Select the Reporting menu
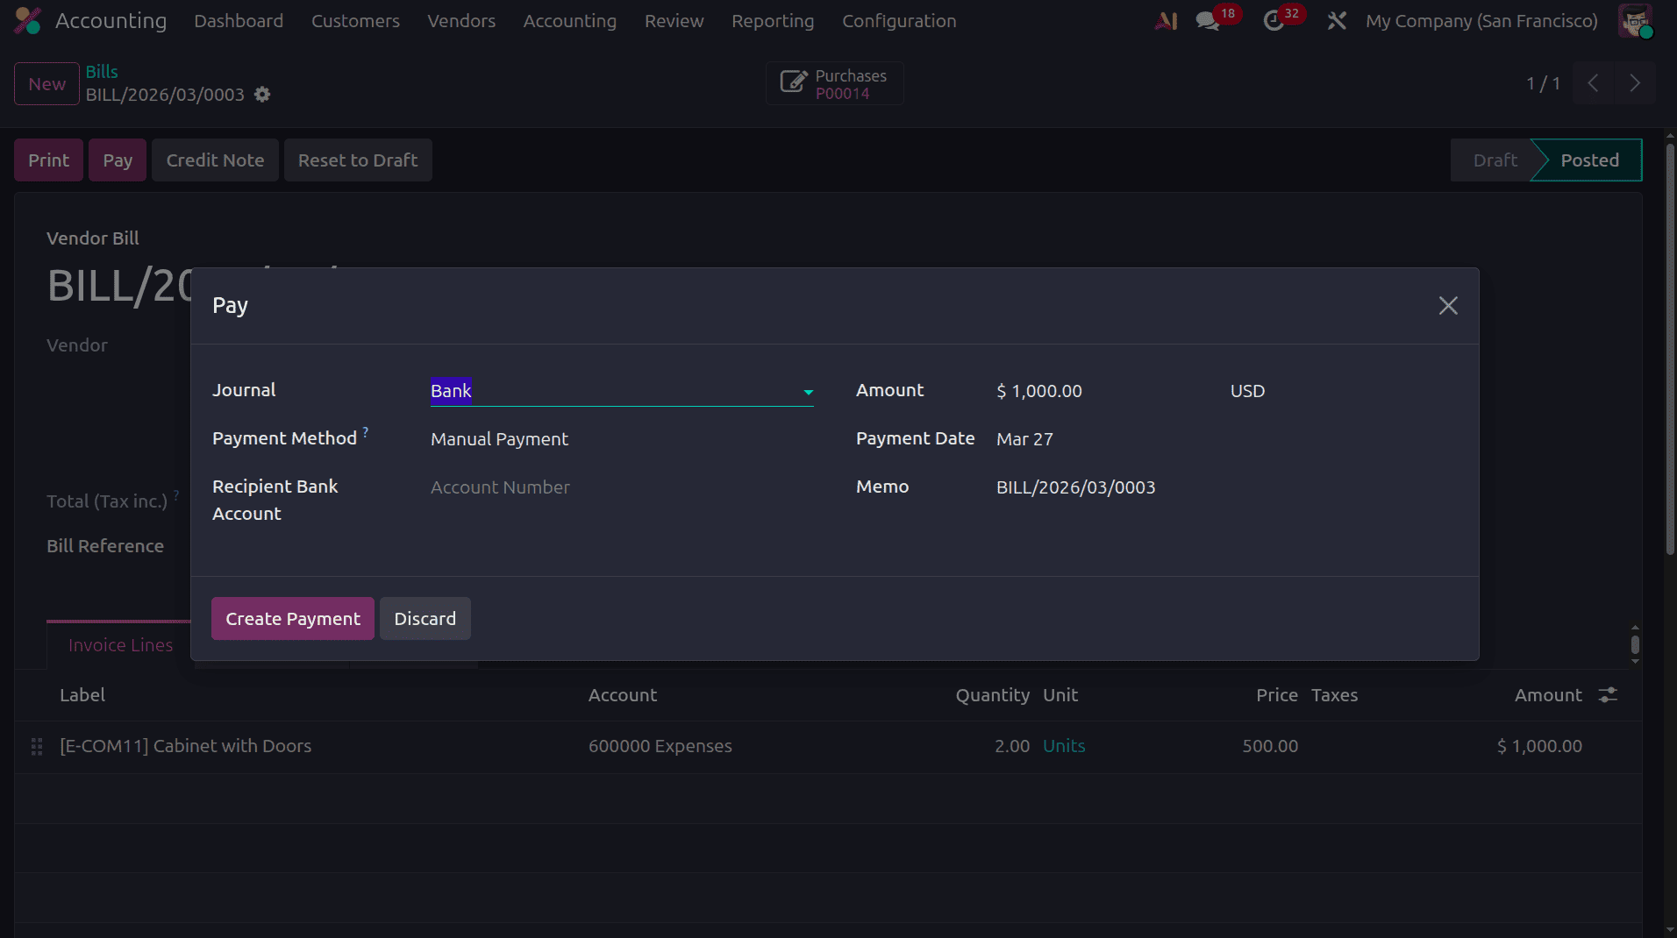1677x938 pixels. (773, 20)
